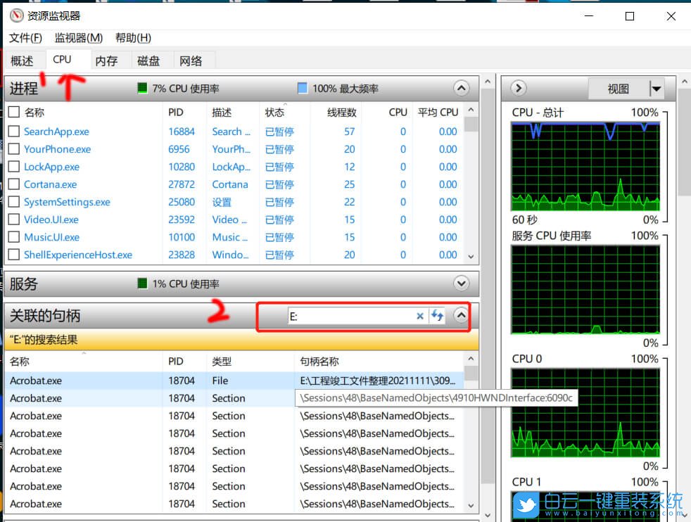Clear the E: search using the X icon
Screen dimensions: 691x522
pos(420,316)
